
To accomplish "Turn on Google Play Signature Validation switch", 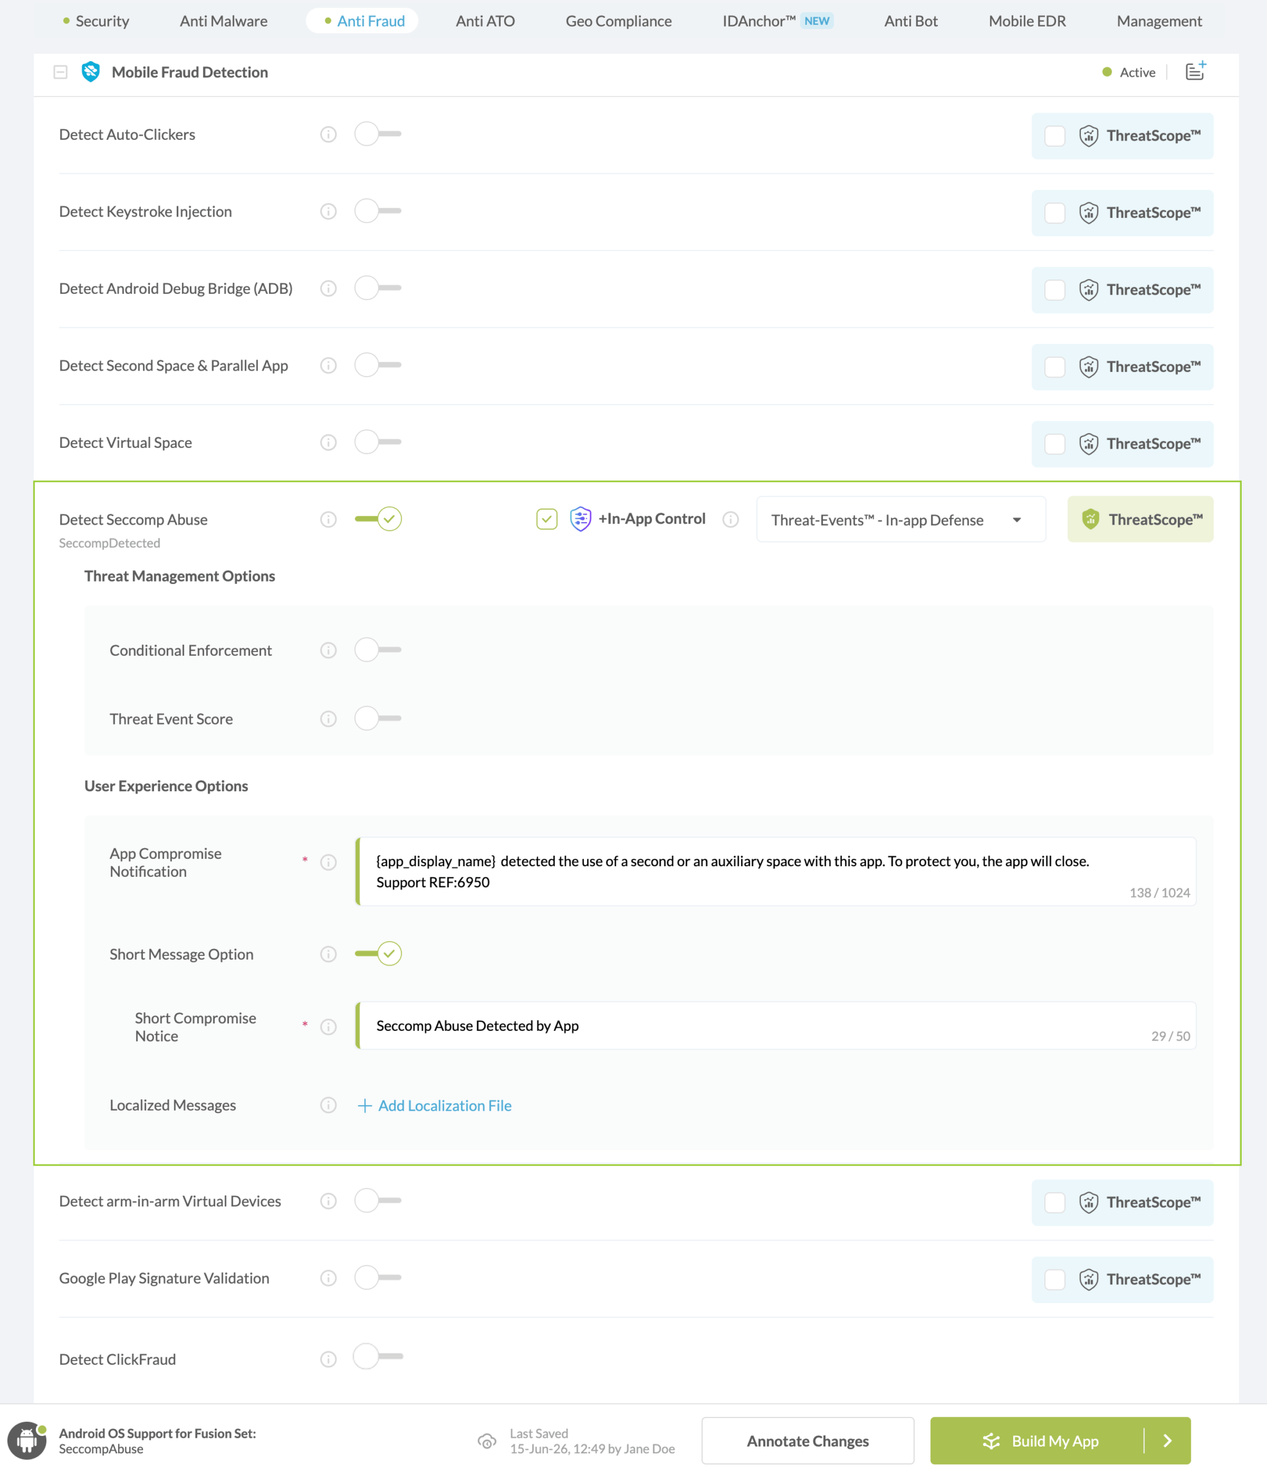I will (x=378, y=1277).
